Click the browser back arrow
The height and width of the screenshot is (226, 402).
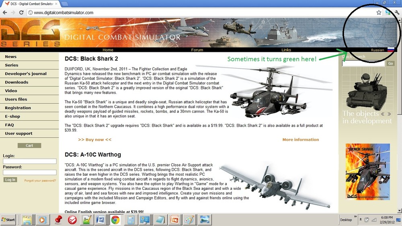pos(4,12)
